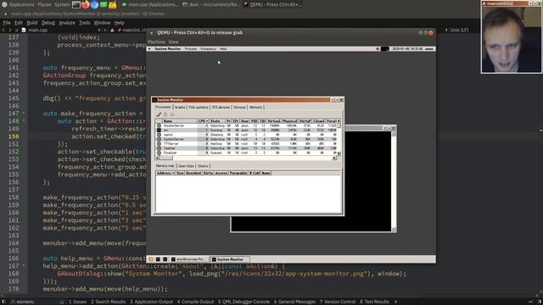Open the 2 Search Results pane

click(x=108, y=302)
